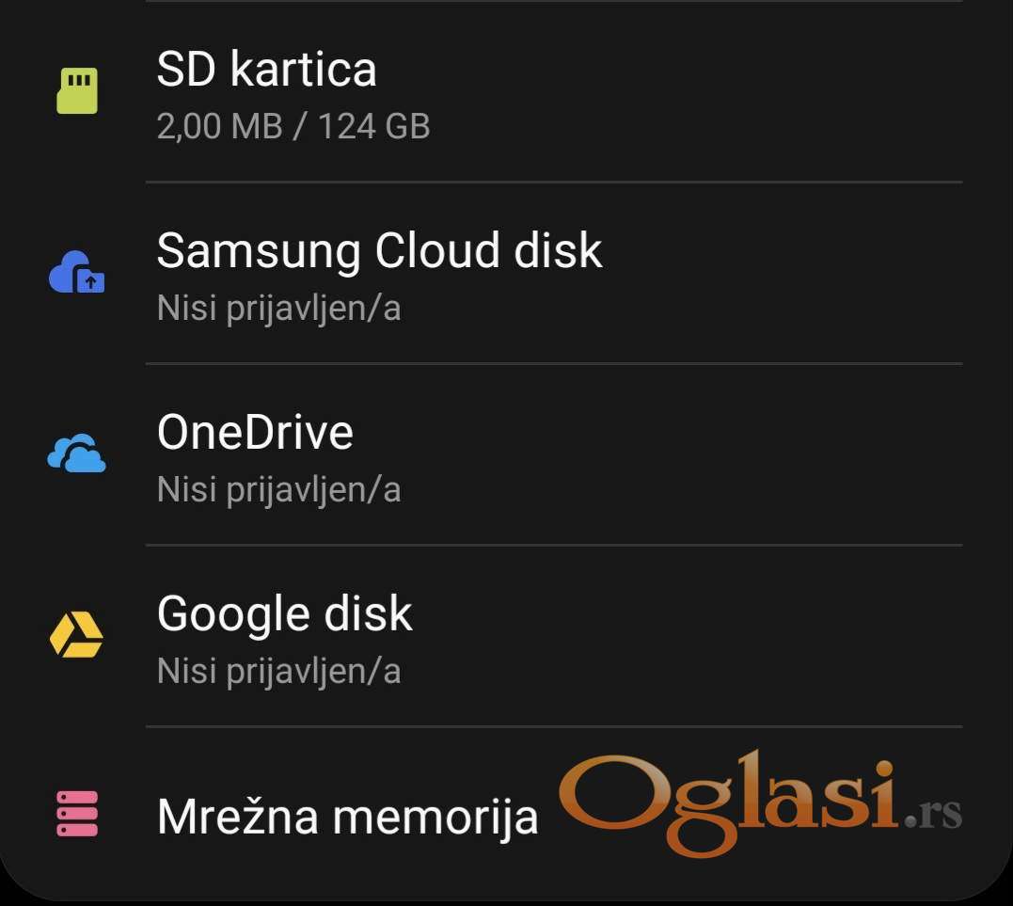The width and height of the screenshot is (1013, 906).
Task: Open Mrežna memorija
Action: click(x=348, y=817)
